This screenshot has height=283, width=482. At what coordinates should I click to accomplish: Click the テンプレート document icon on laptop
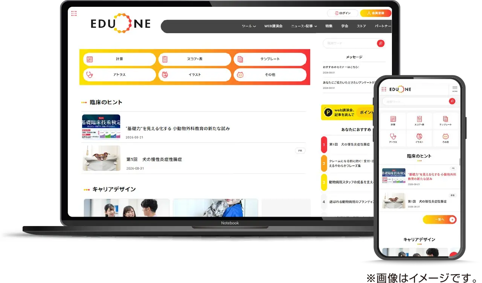point(240,59)
